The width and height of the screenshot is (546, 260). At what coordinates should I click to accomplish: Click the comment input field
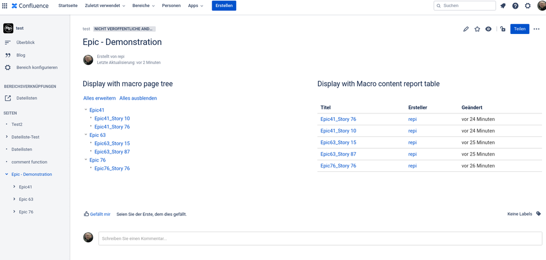(x=321, y=239)
